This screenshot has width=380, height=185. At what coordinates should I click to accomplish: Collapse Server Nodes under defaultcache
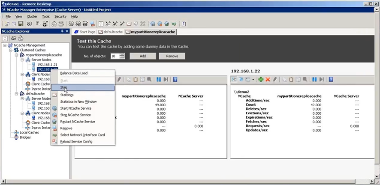click(x=22, y=98)
